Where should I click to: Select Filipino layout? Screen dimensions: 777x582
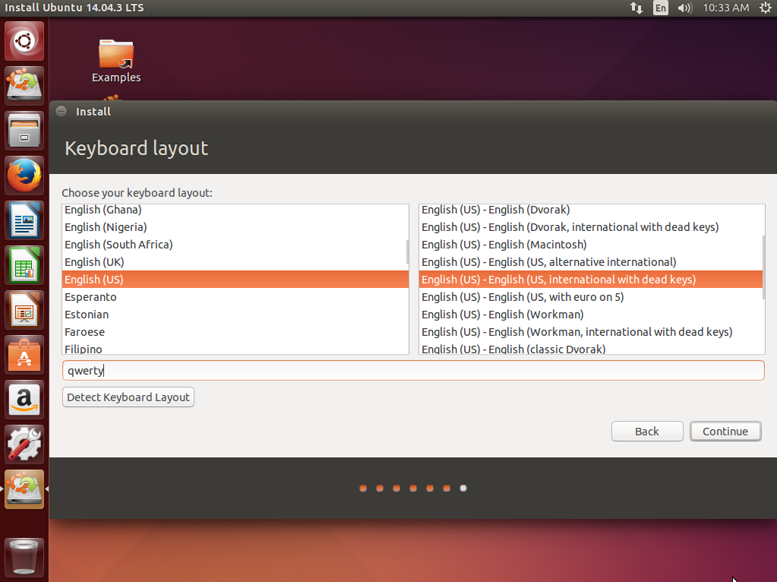pos(235,348)
